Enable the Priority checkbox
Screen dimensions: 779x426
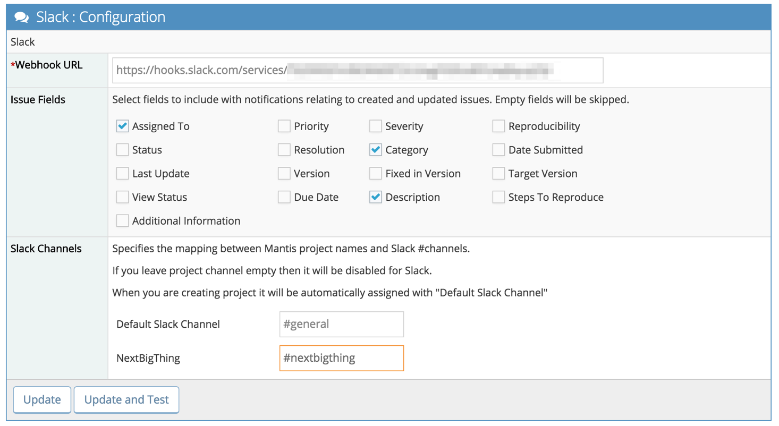coord(284,126)
